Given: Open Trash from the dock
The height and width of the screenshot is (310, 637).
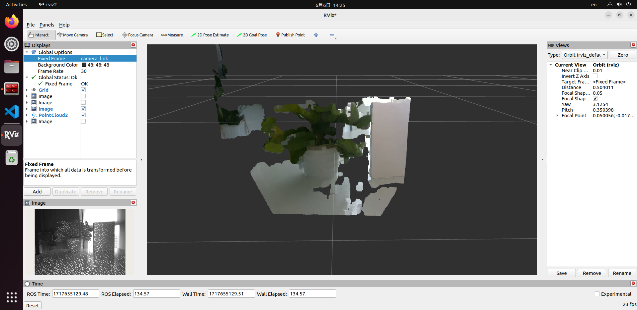Looking at the screenshot, I should coord(12,158).
